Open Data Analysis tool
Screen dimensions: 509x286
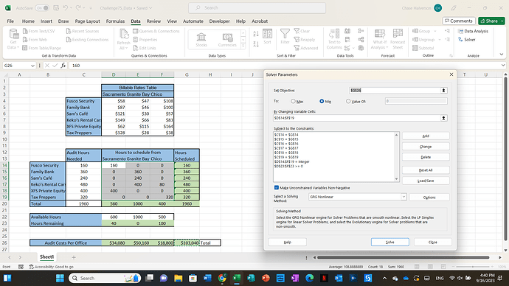473,31
